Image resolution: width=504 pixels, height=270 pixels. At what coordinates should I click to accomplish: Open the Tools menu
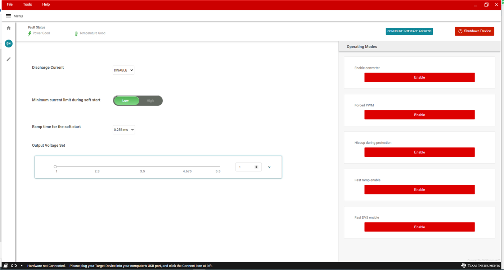click(27, 4)
